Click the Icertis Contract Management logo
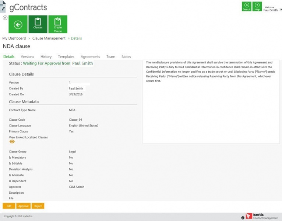282x221 pixels. [x=262, y=216]
